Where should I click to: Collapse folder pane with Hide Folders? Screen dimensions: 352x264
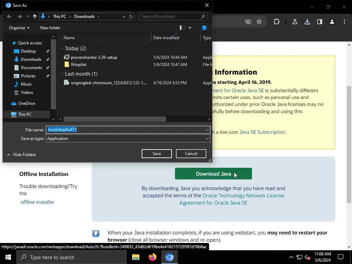tap(22, 155)
